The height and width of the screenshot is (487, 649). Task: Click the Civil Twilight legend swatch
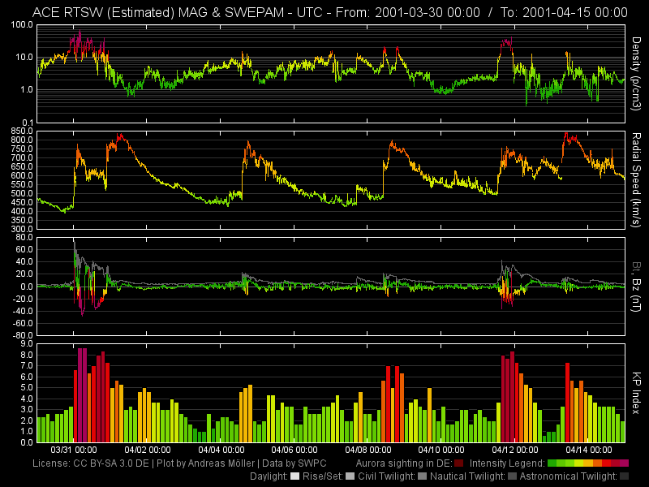point(422,476)
